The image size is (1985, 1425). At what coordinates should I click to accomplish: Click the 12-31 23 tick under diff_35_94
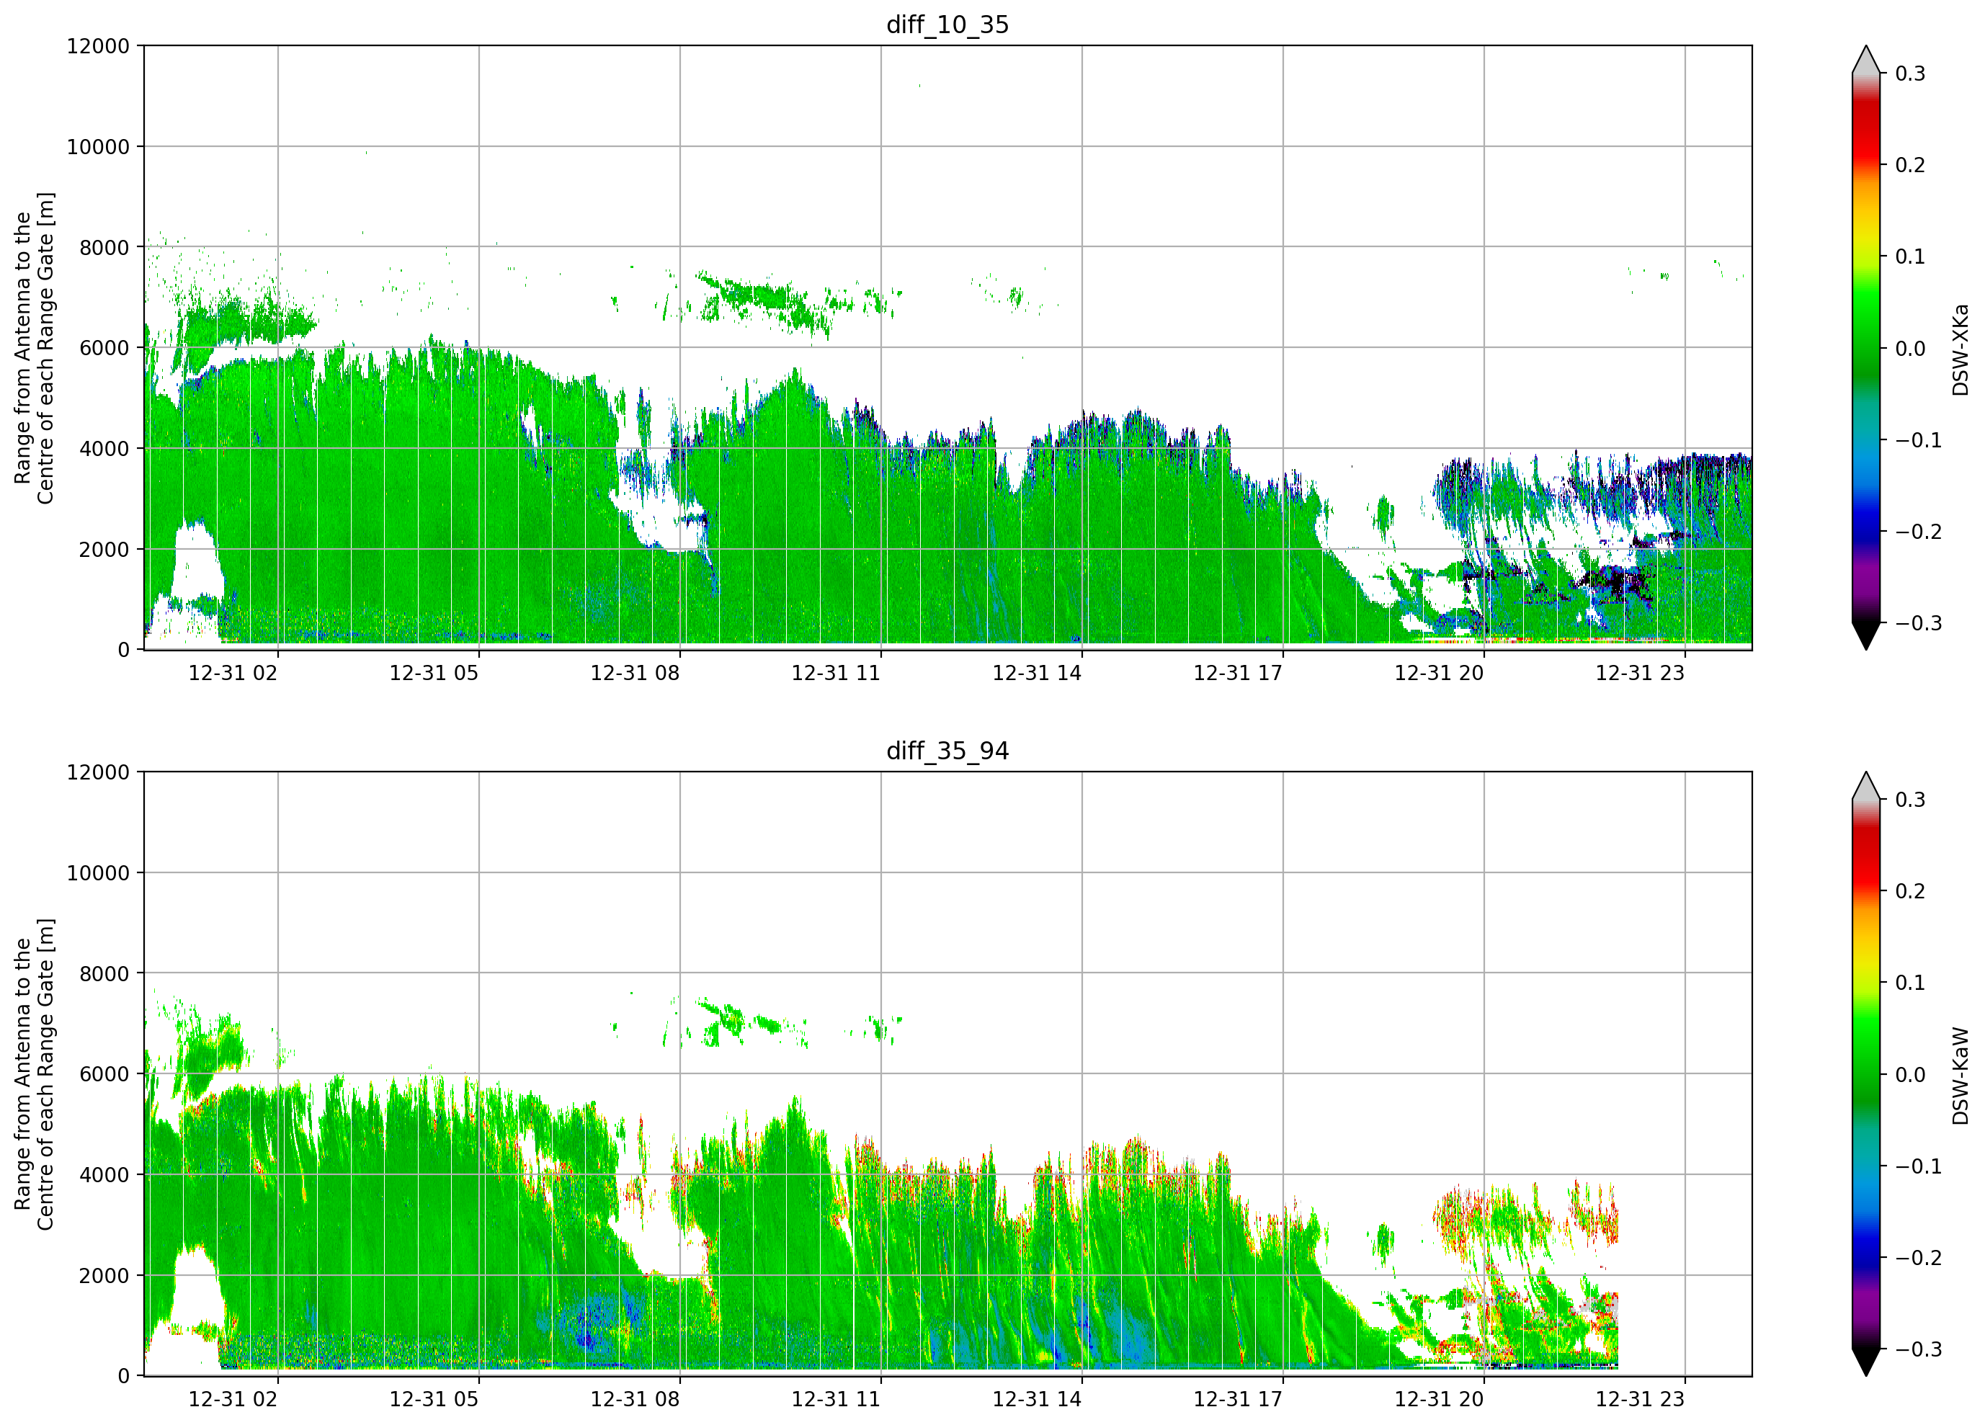pyautogui.click(x=1640, y=1399)
